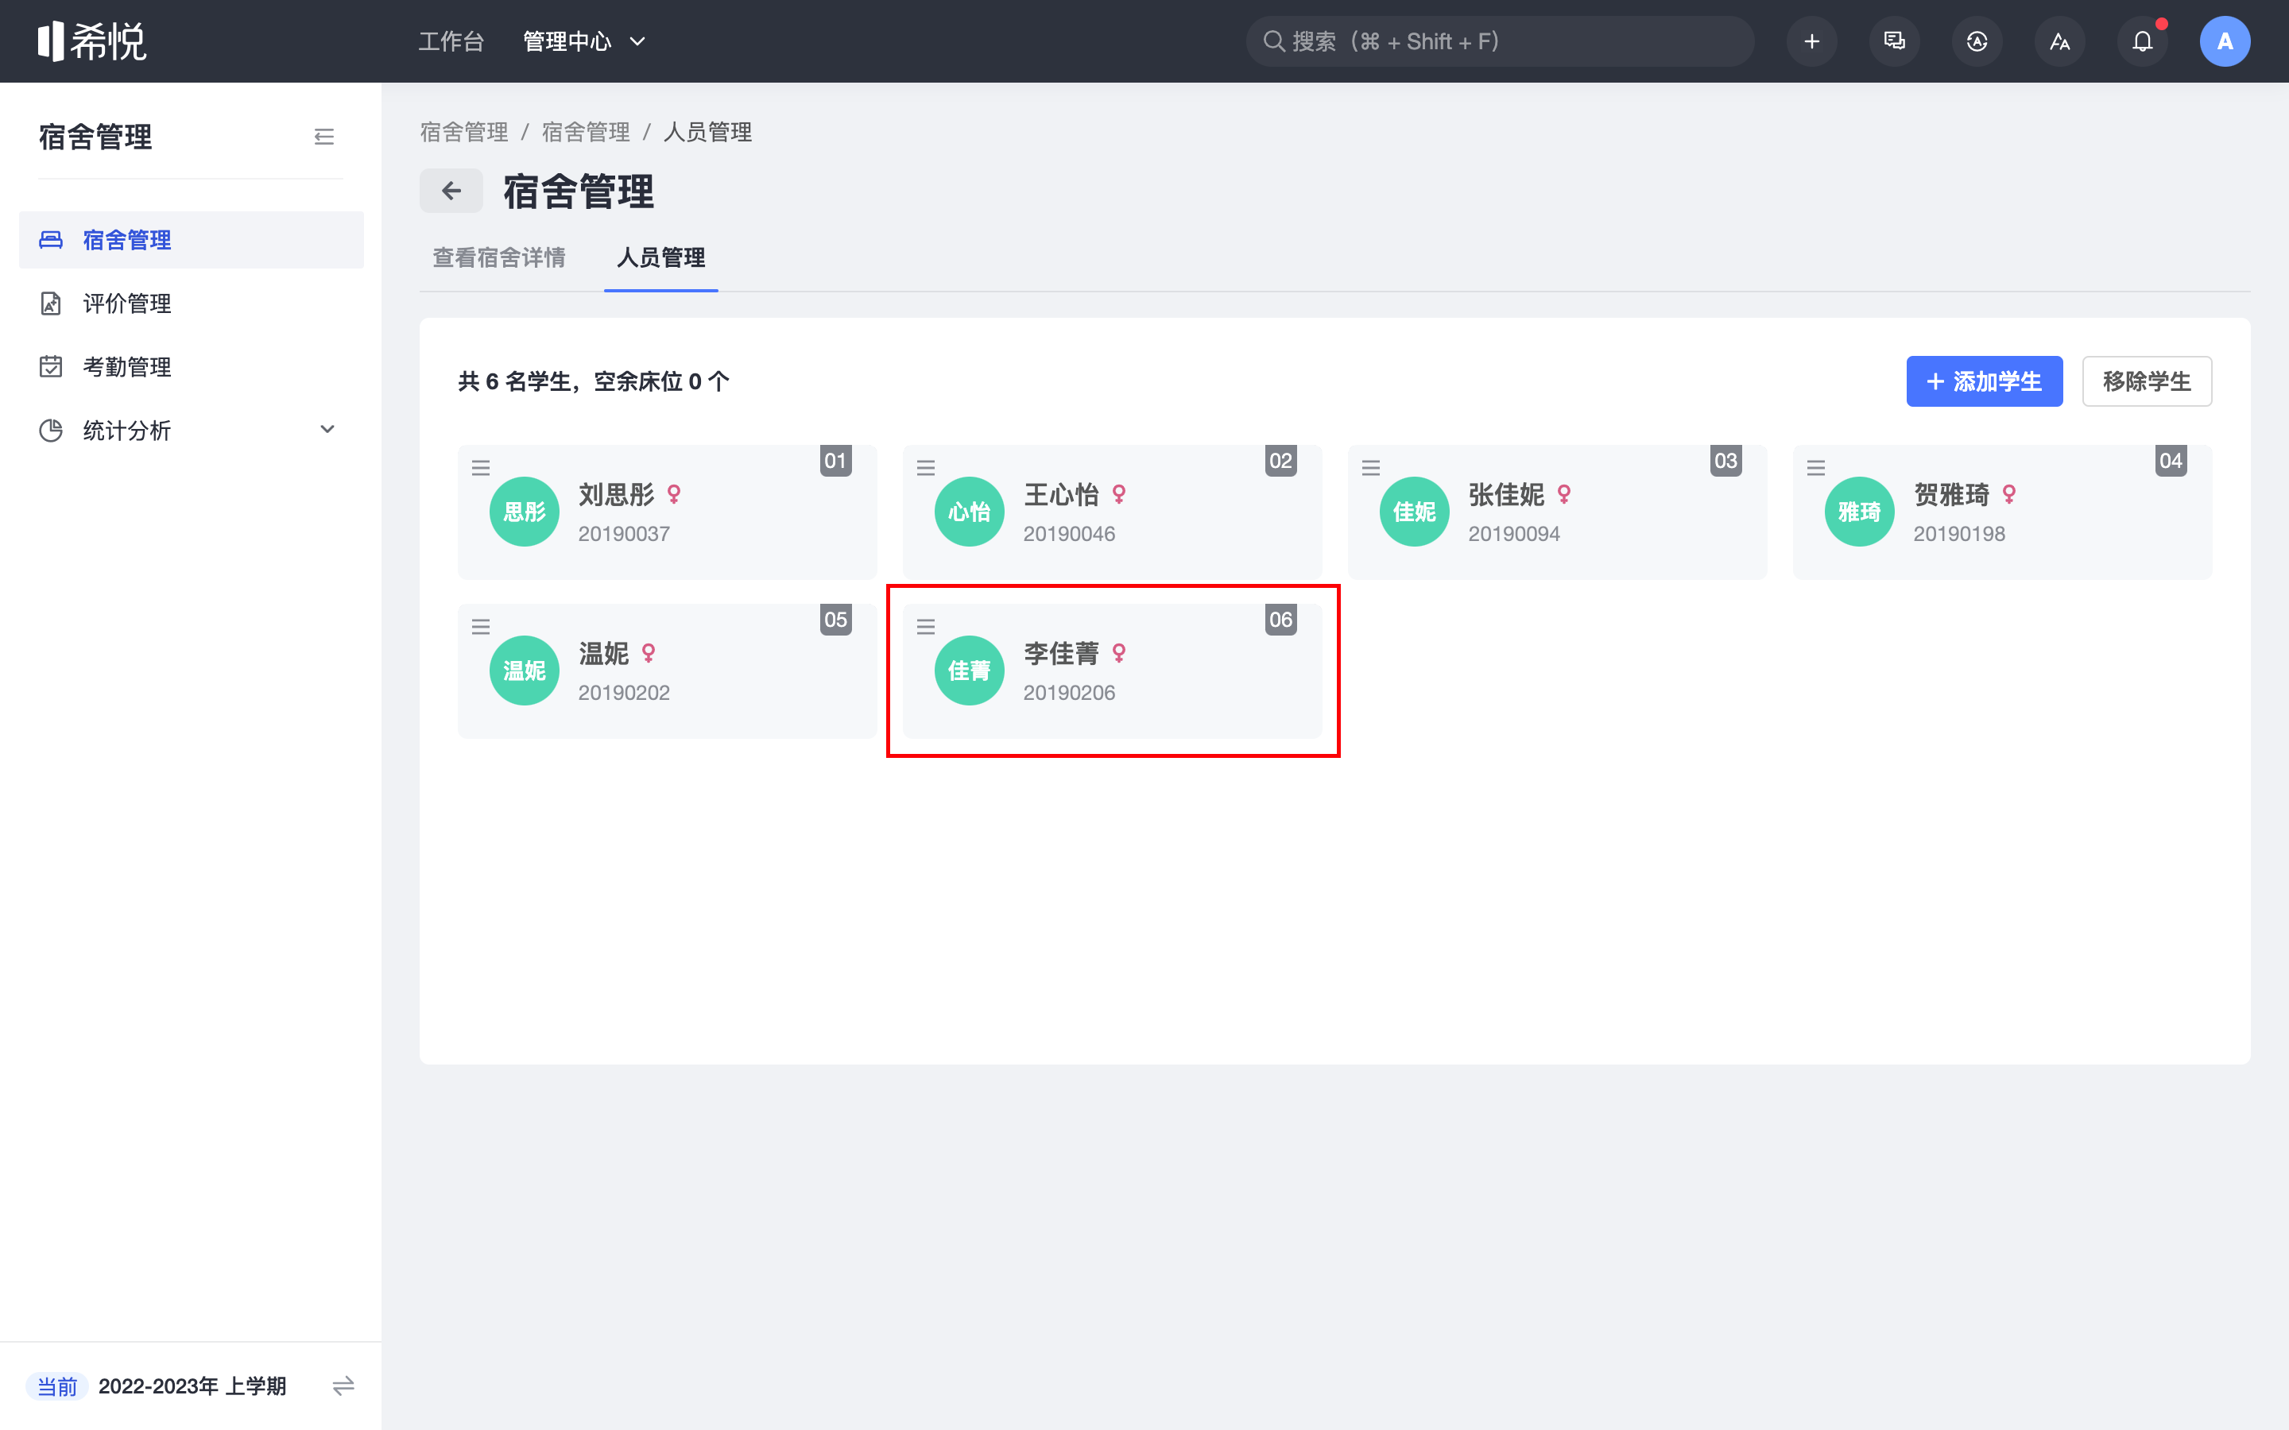2289x1430 pixels.
Task: Click the 移除学生 button
Action: [x=2147, y=381]
